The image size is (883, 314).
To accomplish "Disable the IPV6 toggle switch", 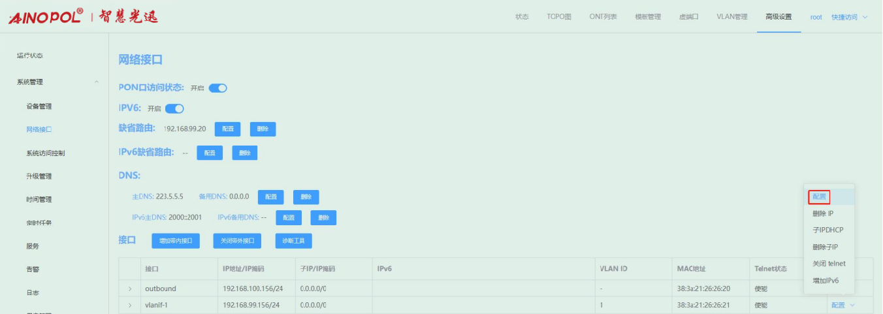I will (174, 108).
